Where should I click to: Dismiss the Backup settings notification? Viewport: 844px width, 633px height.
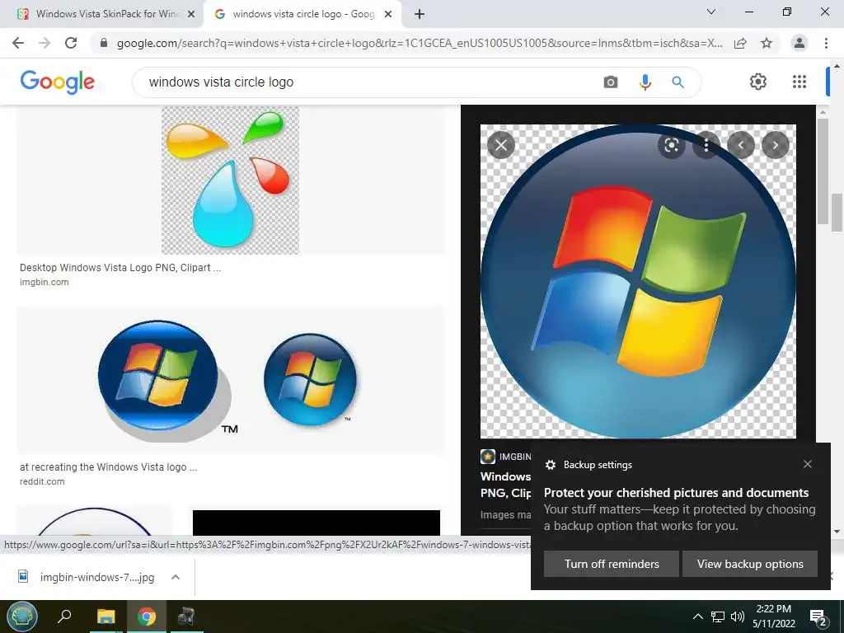coord(808,464)
